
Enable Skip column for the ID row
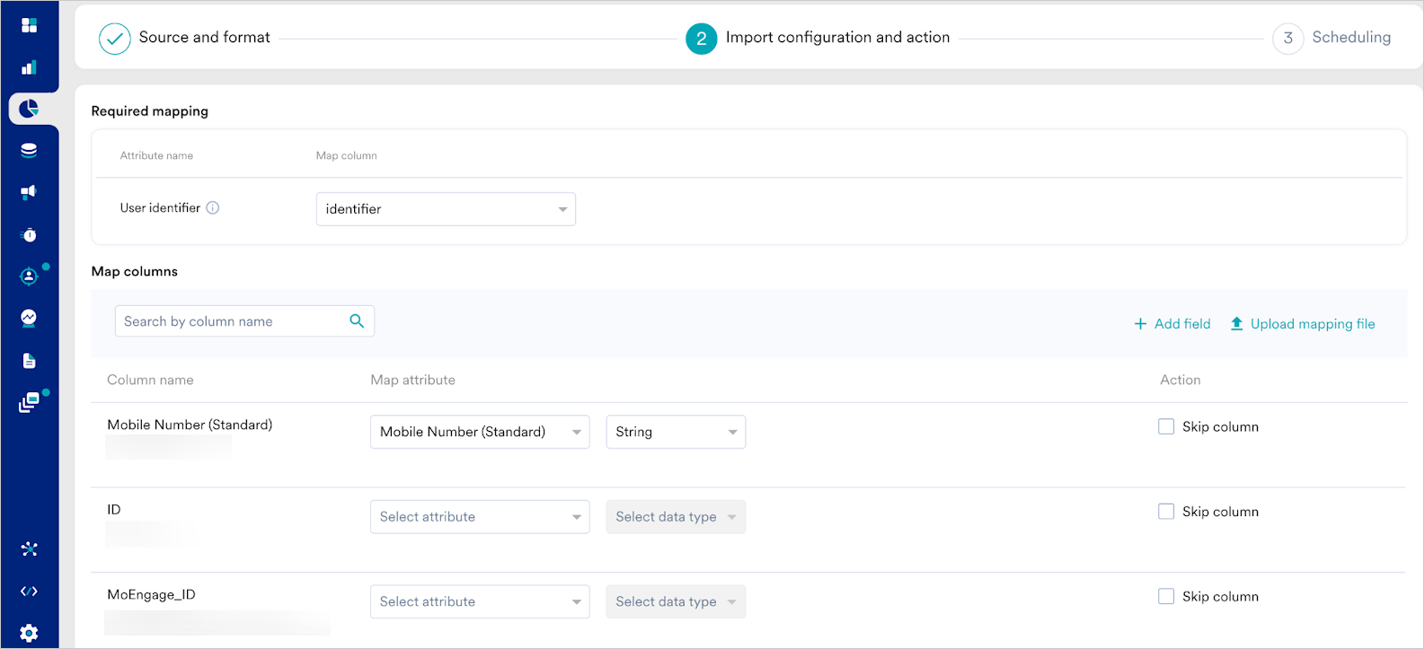pos(1166,512)
